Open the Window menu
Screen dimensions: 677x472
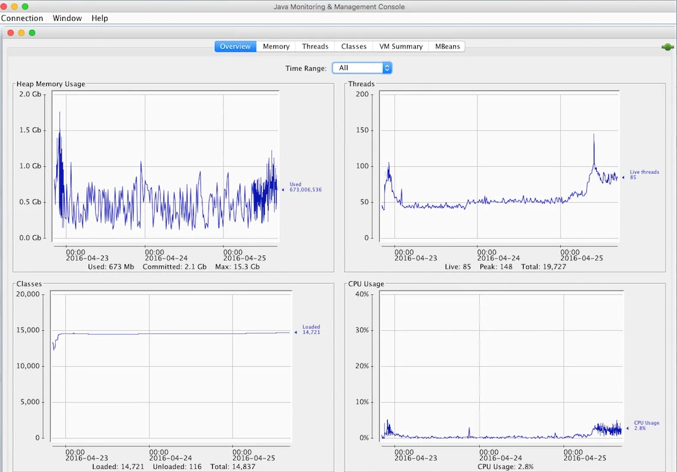point(67,18)
